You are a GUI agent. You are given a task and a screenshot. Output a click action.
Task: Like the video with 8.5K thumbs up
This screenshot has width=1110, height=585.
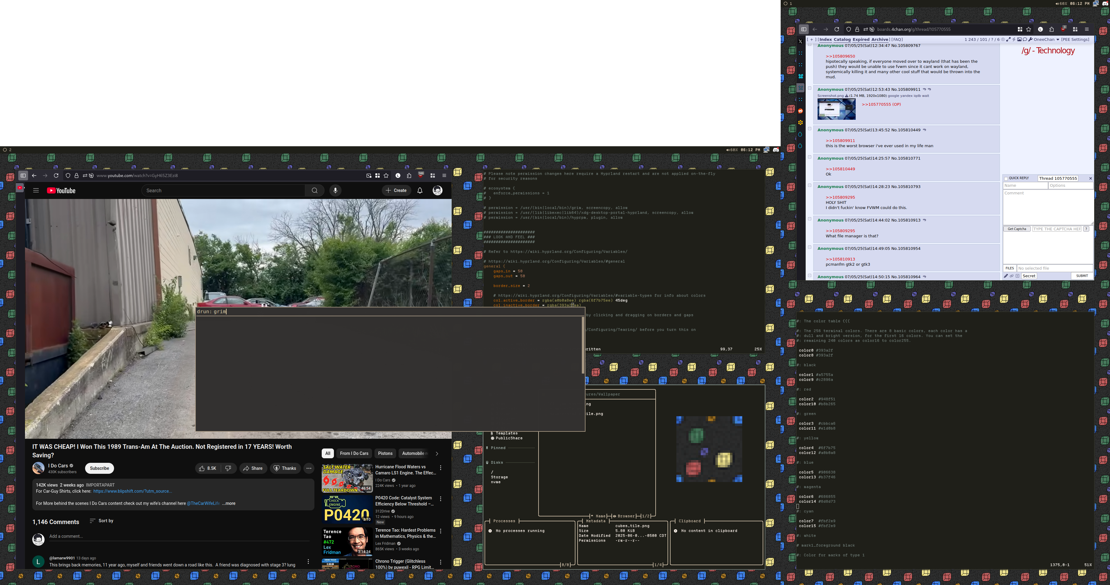(x=207, y=468)
